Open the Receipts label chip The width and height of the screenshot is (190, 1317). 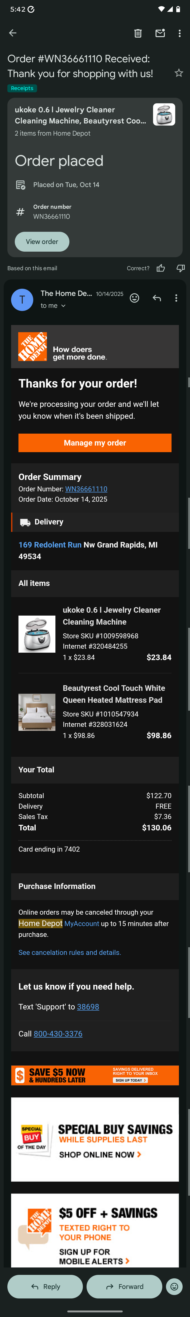[x=22, y=88]
